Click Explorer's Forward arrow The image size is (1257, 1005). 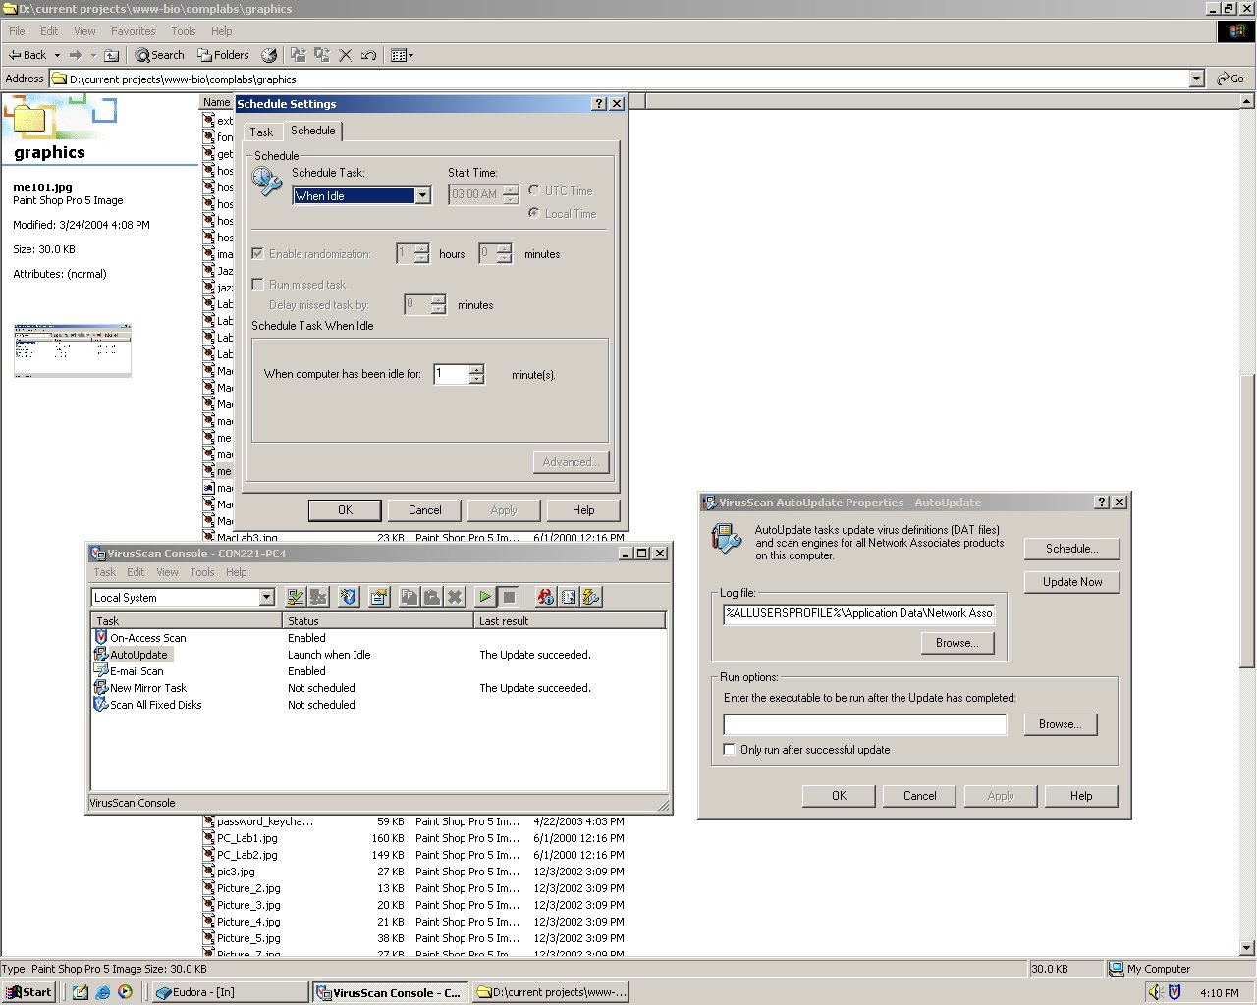[75, 55]
